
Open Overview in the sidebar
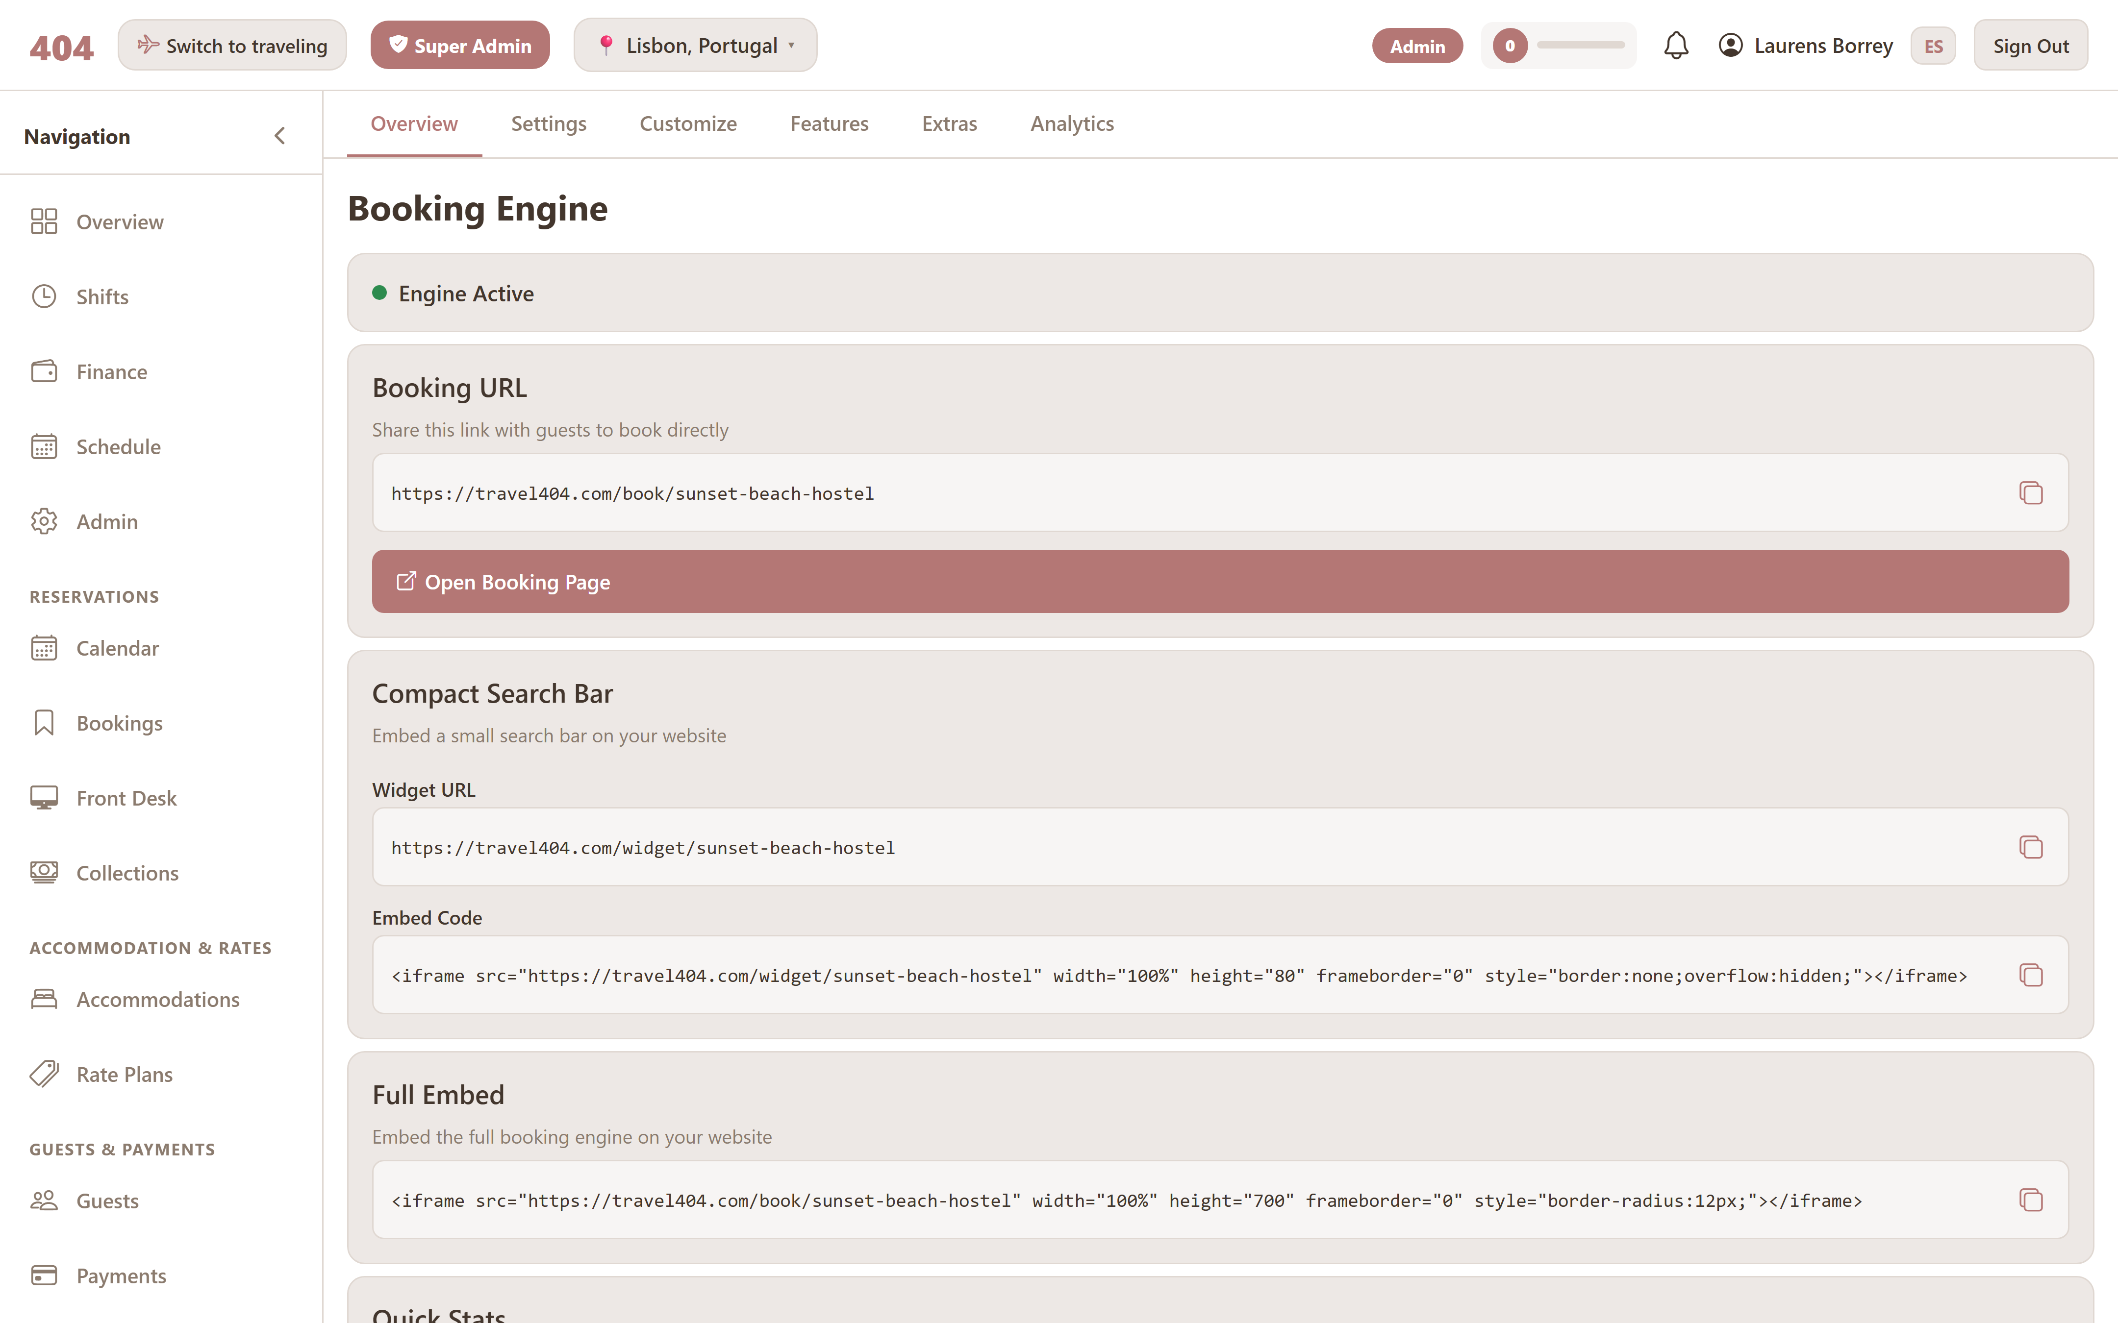coord(161,221)
